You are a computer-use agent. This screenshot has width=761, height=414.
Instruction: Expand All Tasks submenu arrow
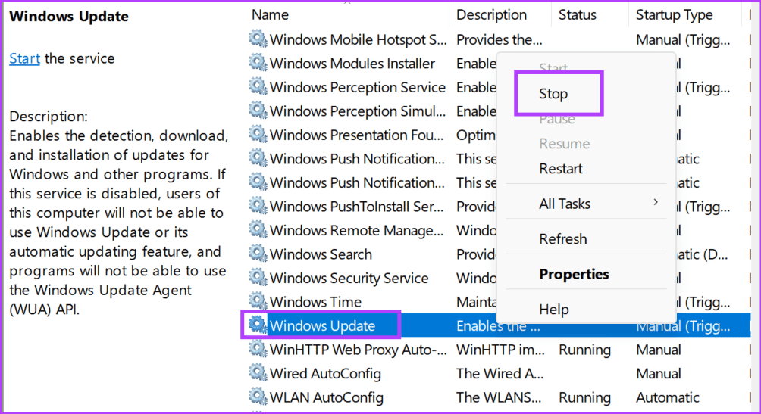click(x=656, y=202)
